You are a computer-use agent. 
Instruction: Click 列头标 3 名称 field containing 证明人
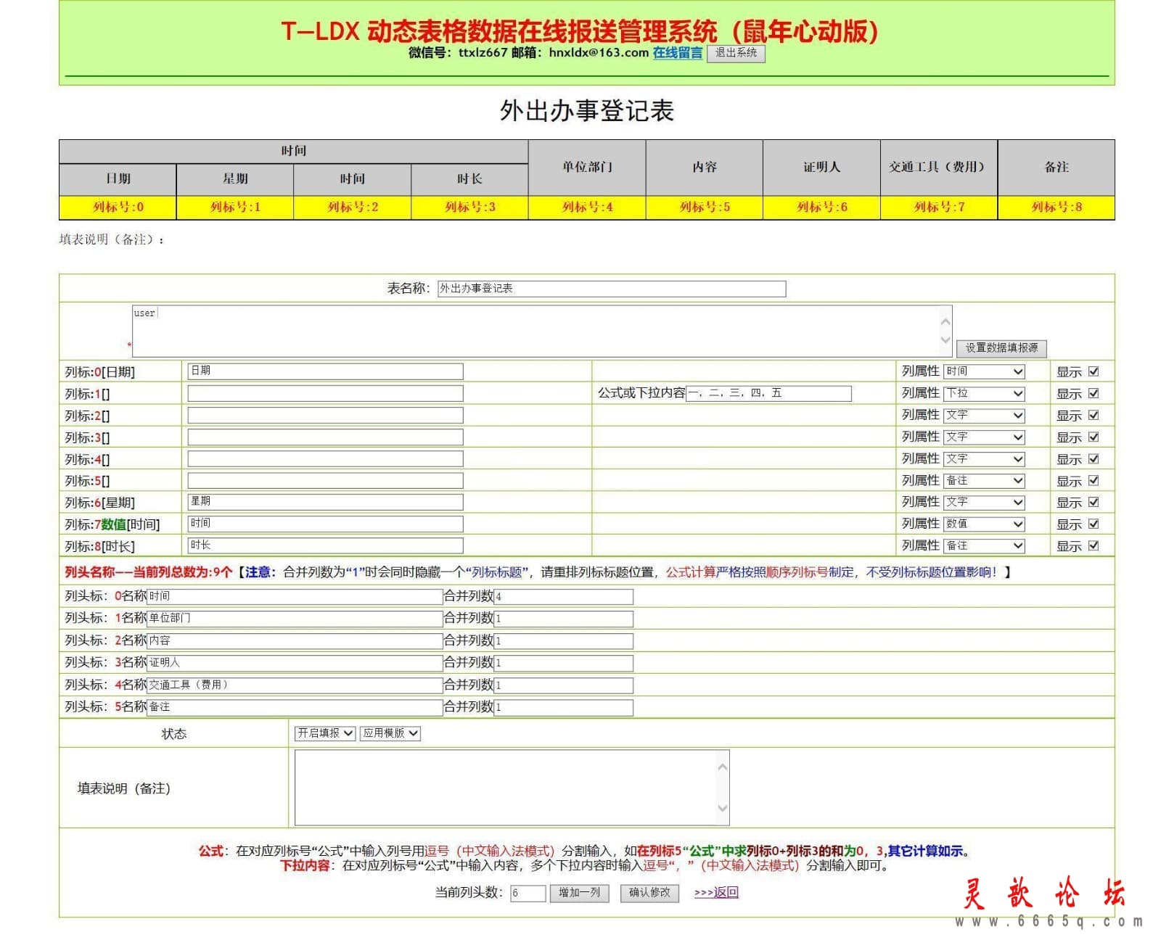(x=295, y=663)
